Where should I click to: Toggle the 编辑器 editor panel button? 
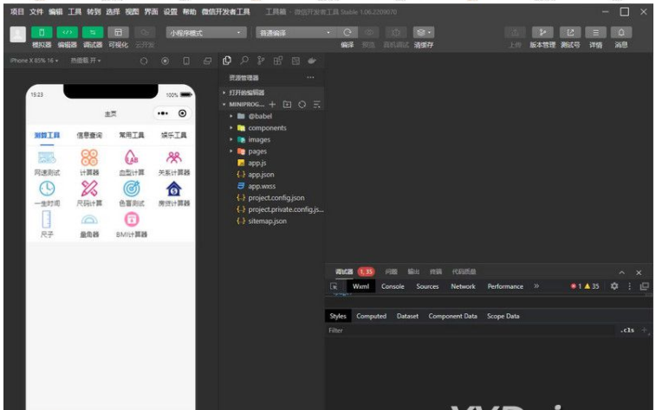67,33
